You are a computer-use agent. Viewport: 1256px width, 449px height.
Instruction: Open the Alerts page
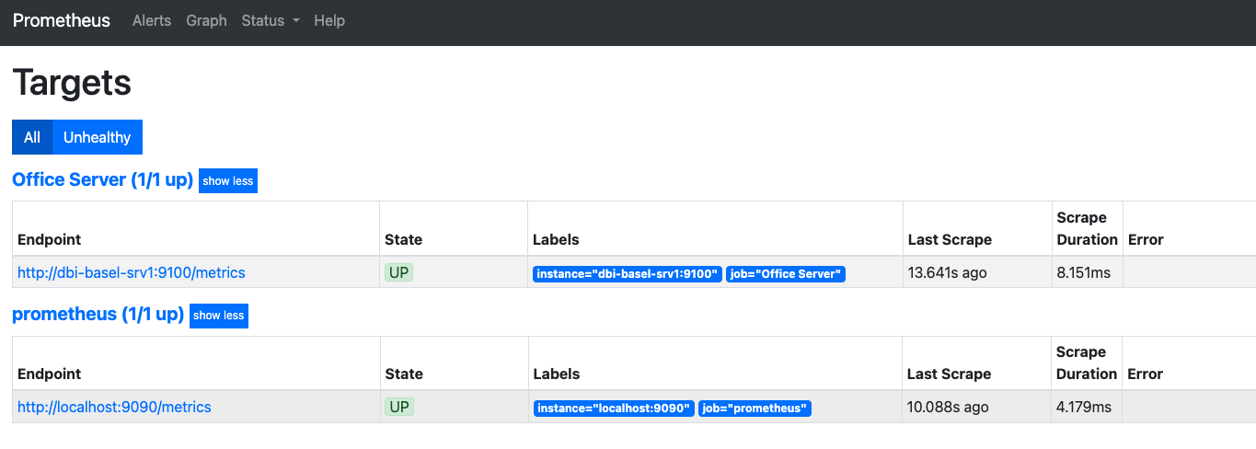pyautogui.click(x=152, y=20)
